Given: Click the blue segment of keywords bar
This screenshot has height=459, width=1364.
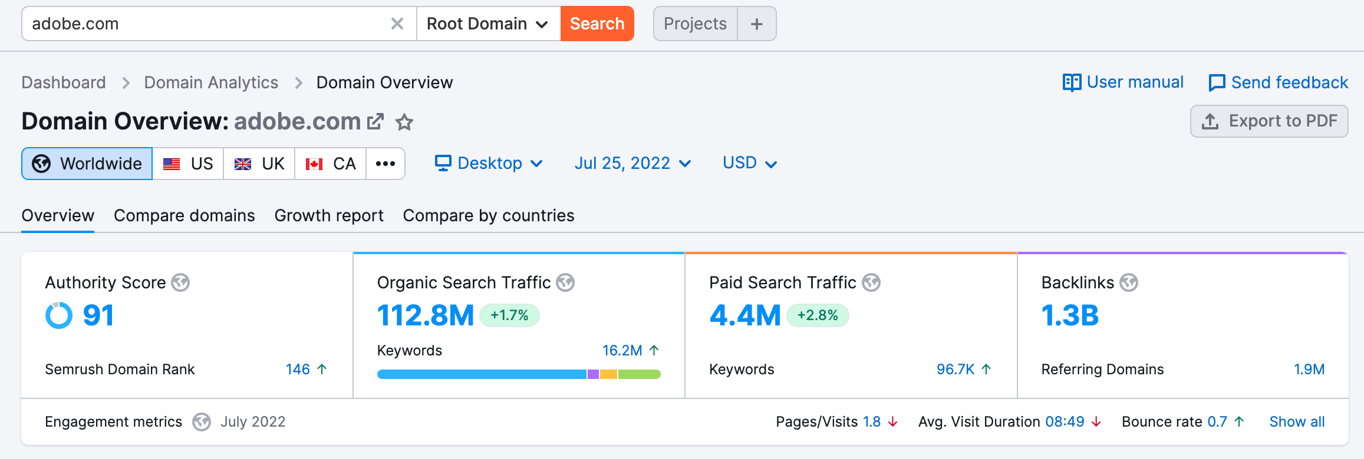Looking at the screenshot, I should (482, 374).
